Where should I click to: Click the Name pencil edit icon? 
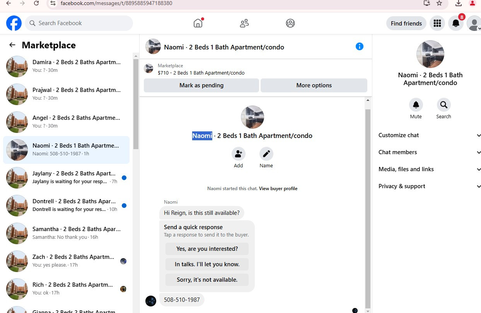click(x=266, y=154)
